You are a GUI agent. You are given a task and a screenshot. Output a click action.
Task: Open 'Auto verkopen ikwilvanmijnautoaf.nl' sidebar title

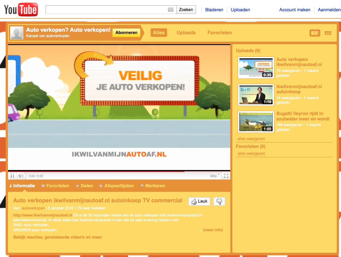[x=299, y=62]
